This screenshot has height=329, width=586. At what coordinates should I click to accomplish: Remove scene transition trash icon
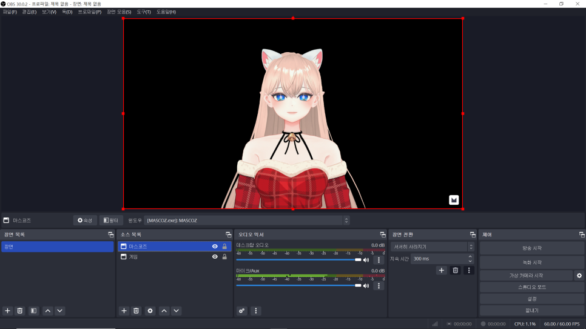point(455,270)
